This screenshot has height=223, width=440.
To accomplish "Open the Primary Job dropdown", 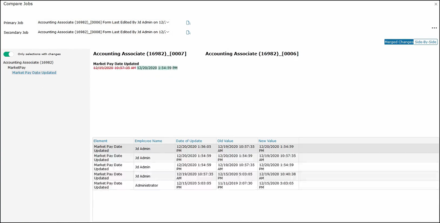I will pos(168,22).
